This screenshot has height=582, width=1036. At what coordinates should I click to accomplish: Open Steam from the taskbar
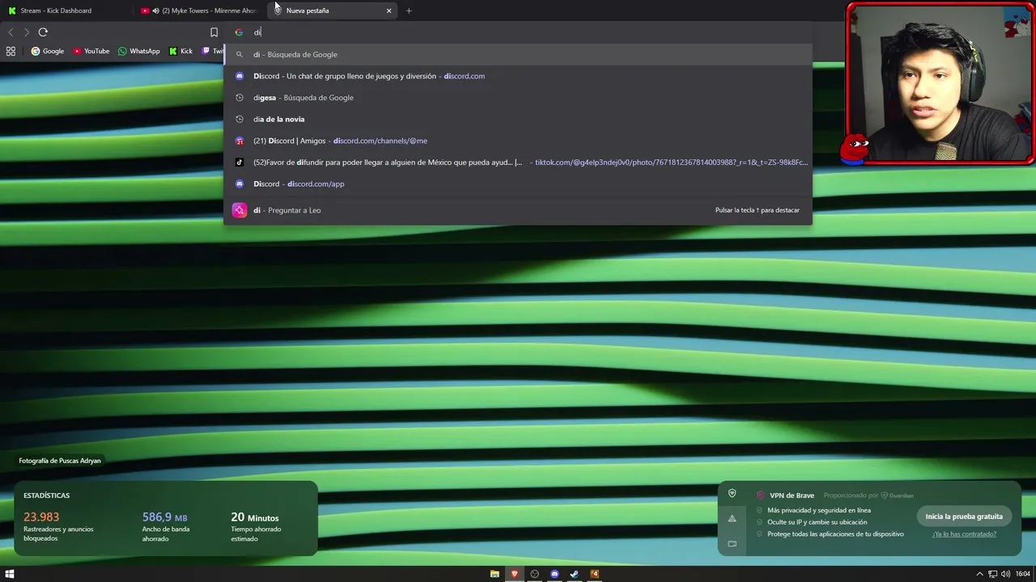(x=575, y=574)
